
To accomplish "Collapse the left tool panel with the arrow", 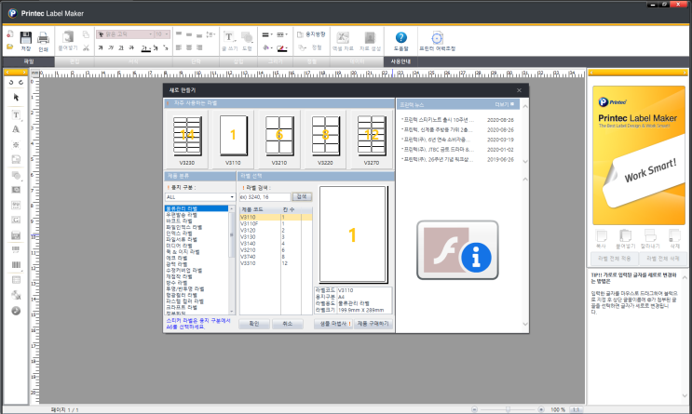I will click(7, 73).
